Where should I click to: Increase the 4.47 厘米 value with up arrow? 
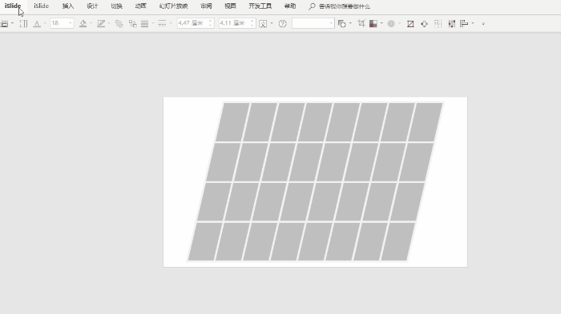[x=211, y=21]
